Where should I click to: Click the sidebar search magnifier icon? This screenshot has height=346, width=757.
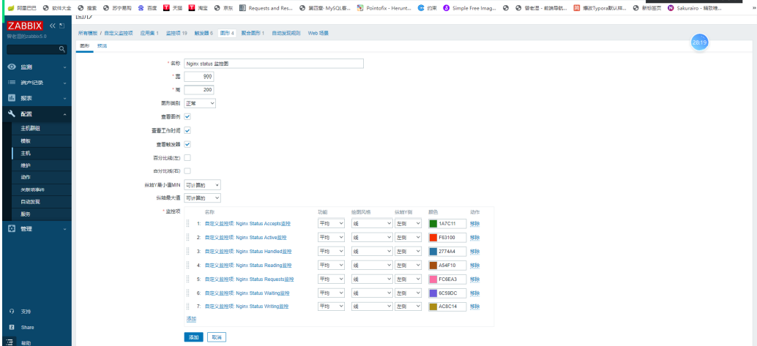(x=61, y=49)
